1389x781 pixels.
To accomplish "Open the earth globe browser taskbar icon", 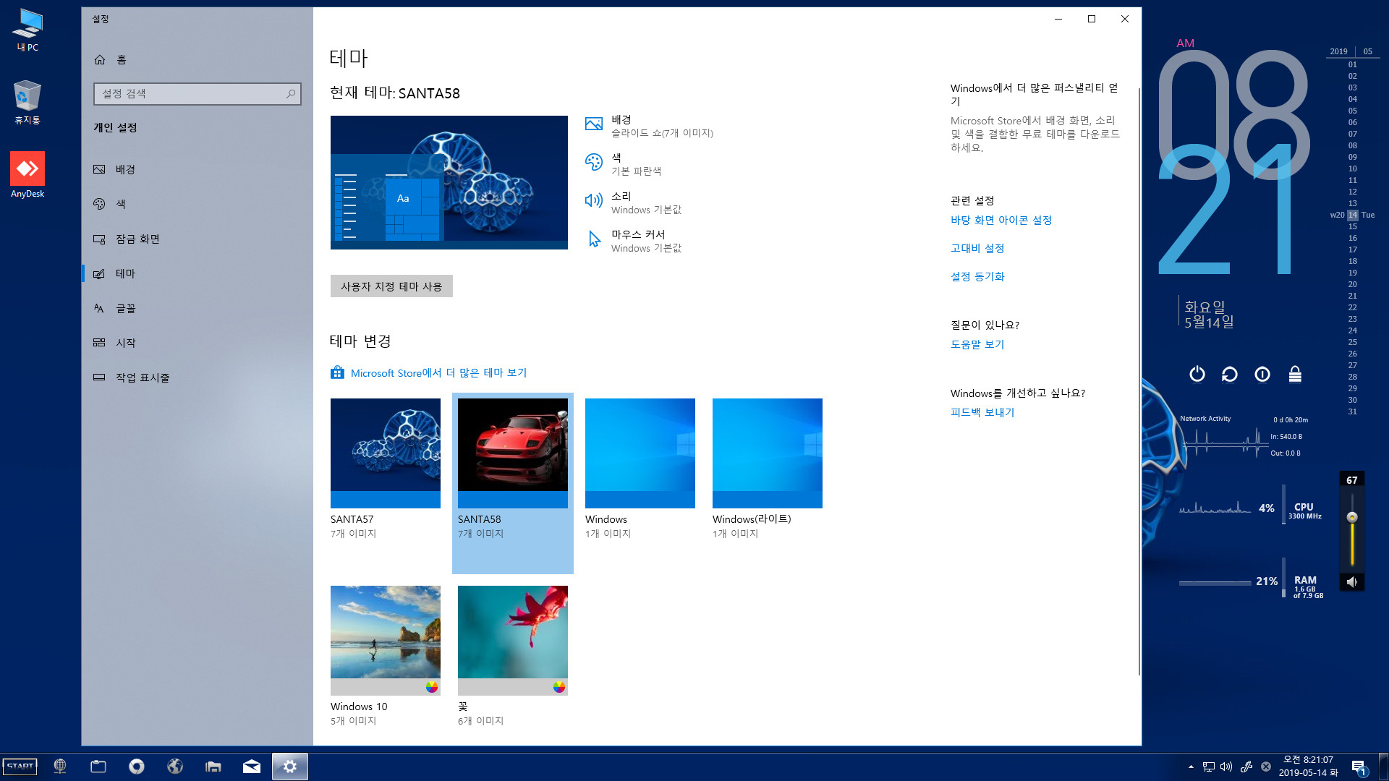I will tap(175, 767).
